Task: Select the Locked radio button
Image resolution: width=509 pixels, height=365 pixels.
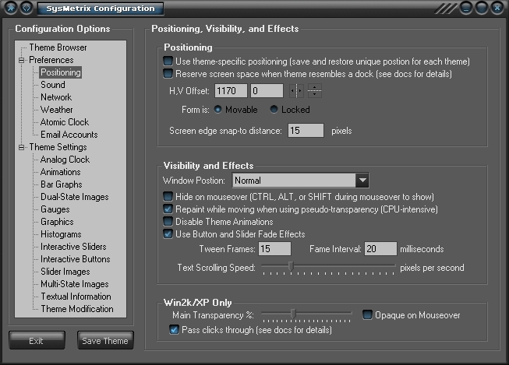Action: 274,110
